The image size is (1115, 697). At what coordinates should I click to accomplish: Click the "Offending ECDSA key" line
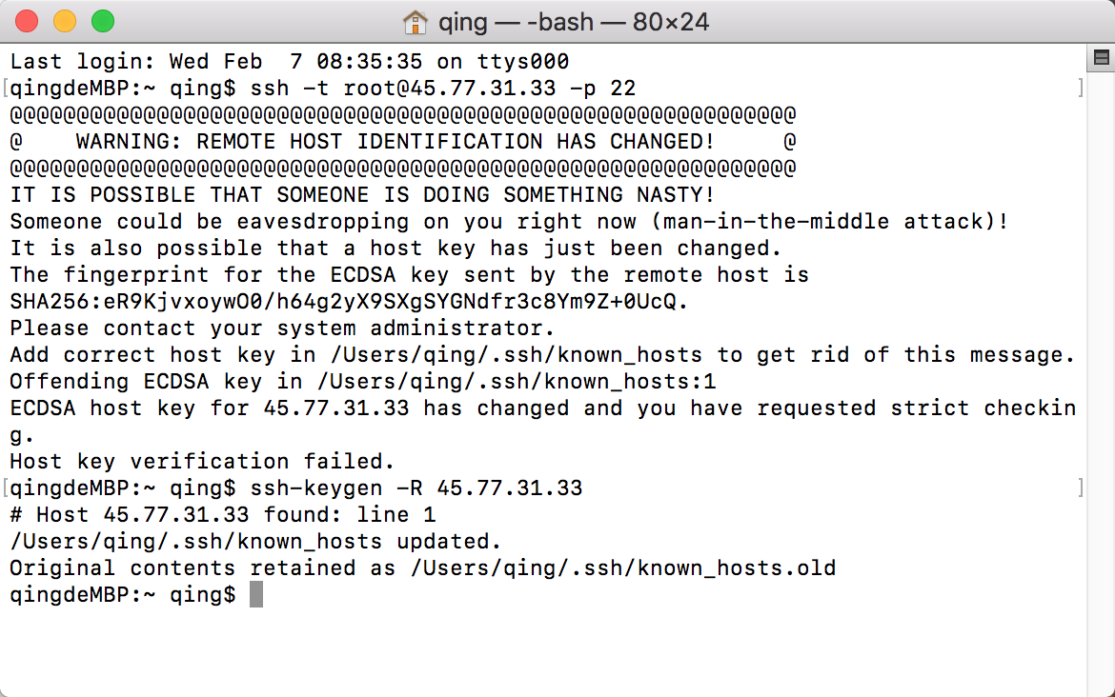click(363, 382)
